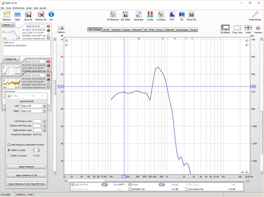264x197 pixels.
Task: Open the Tools menu
Action: (x=8, y=8)
